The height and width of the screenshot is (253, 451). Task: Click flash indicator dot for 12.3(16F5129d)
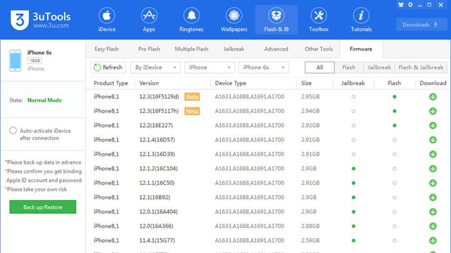click(394, 97)
